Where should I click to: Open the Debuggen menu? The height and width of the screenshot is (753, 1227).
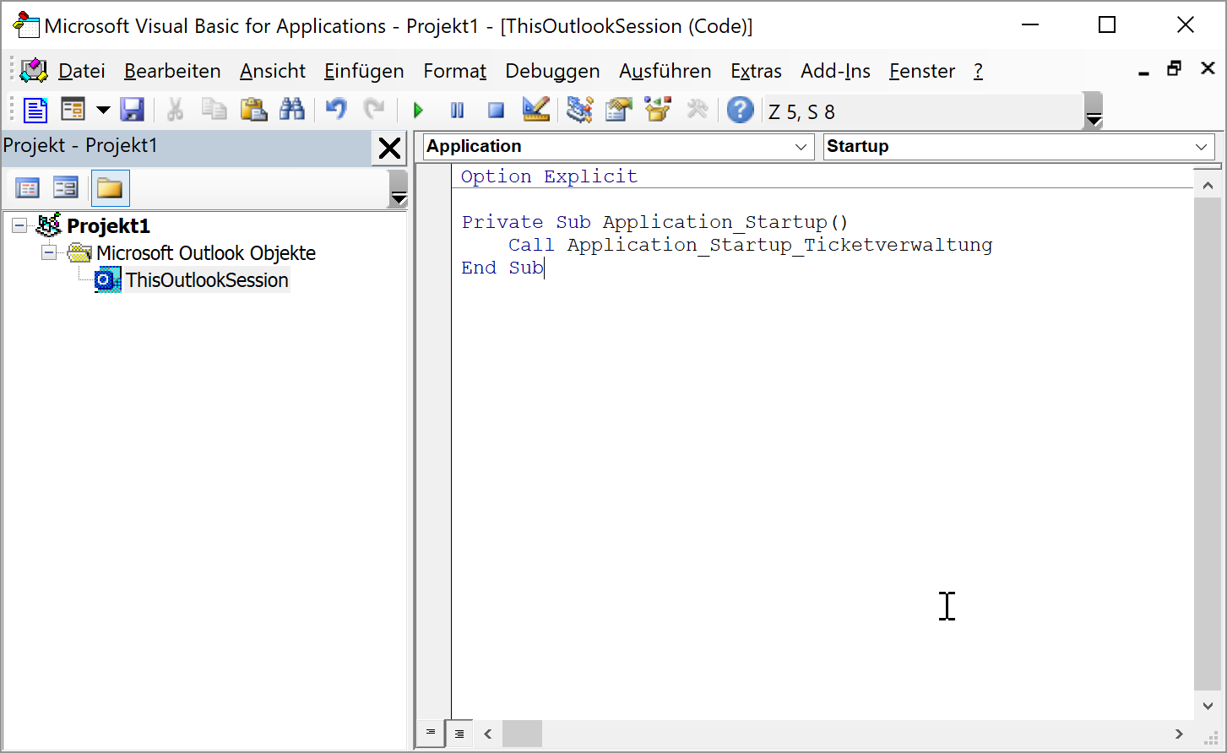coord(552,71)
